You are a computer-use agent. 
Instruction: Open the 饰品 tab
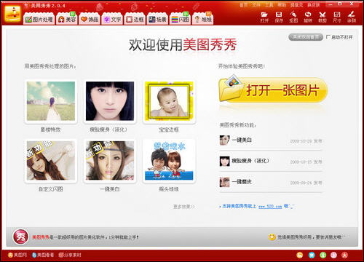(90, 19)
